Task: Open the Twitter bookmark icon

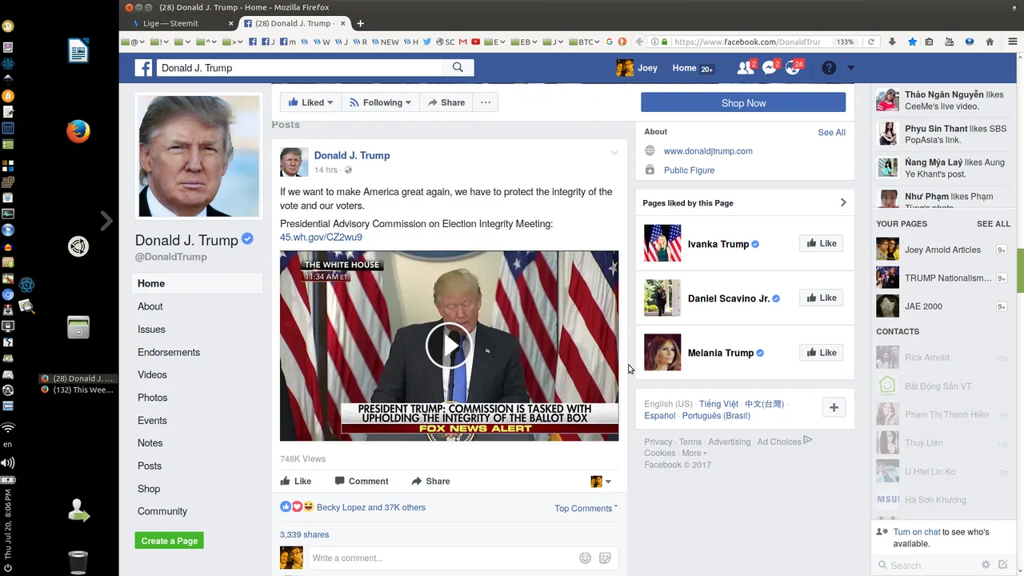Action: tap(427, 42)
